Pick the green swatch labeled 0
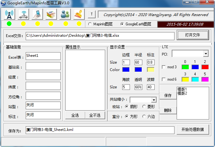This screenshot has width=215, height=147. coord(185,67)
